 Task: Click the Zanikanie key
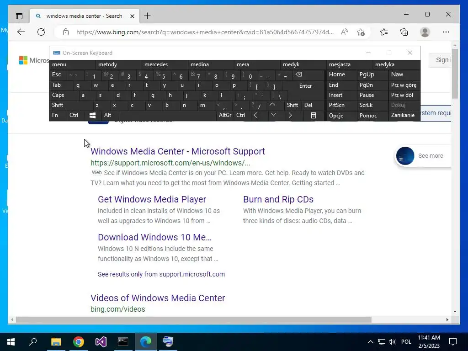pyautogui.click(x=404, y=115)
